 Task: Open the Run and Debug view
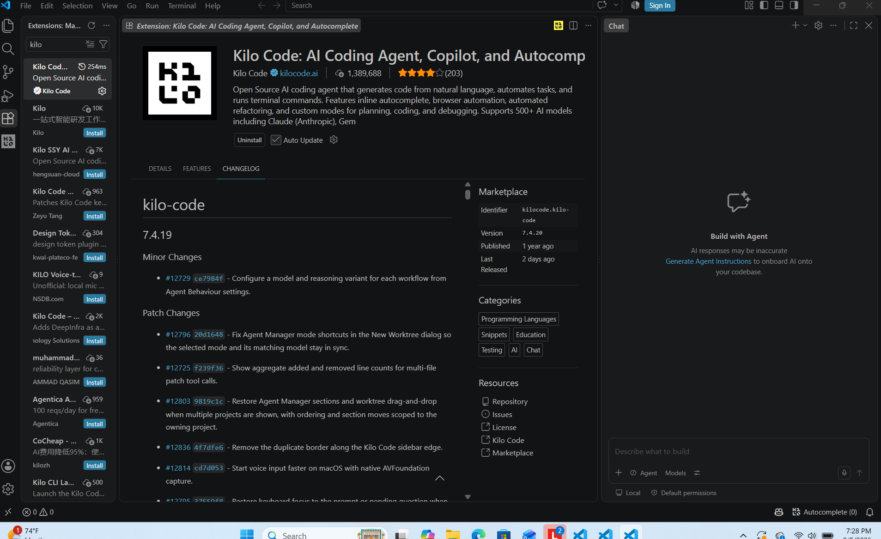point(8,96)
